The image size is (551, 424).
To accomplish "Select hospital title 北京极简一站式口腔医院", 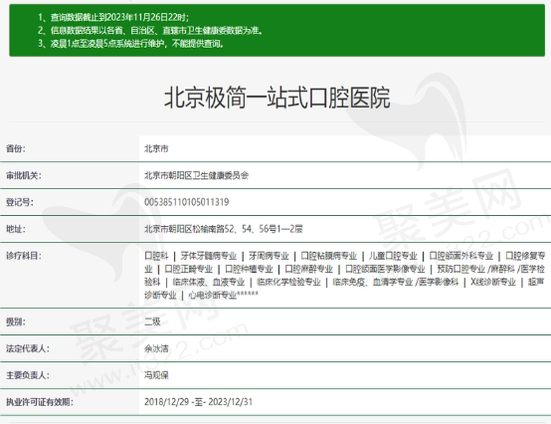I will 277,98.
